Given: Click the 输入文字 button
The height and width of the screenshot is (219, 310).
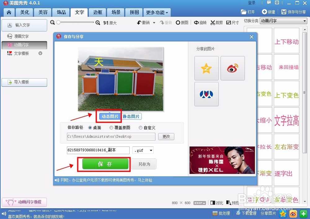Looking at the screenshot, I should (24, 25).
